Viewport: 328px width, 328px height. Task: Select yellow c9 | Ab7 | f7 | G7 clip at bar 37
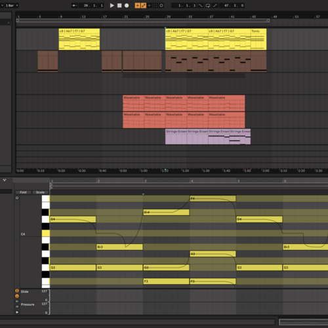pos(230,39)
